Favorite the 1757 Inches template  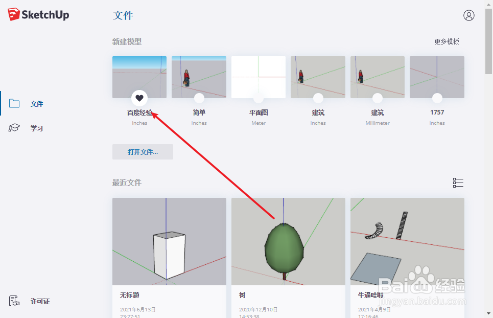[437, 98]
